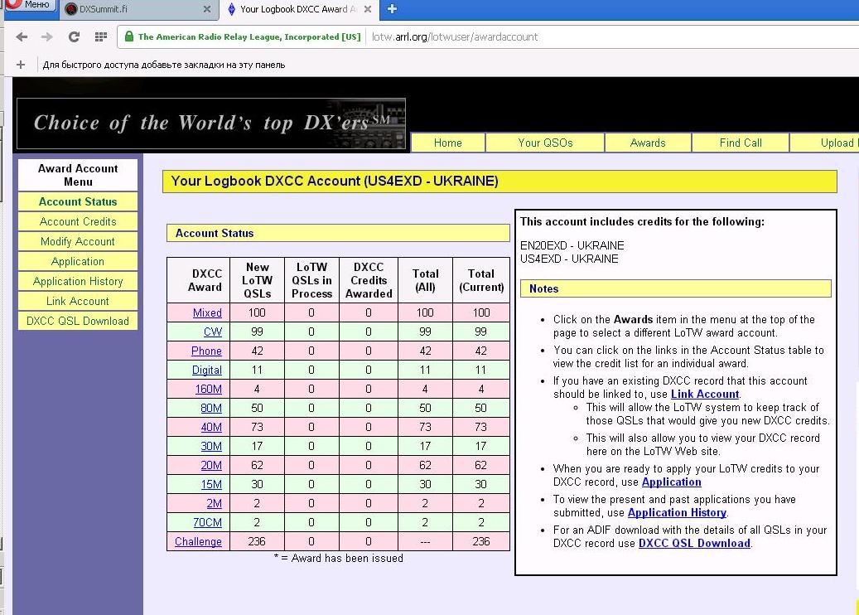Screen dimensions: 859x615
Task: Open a new tab with plus button
Action: 392,9
